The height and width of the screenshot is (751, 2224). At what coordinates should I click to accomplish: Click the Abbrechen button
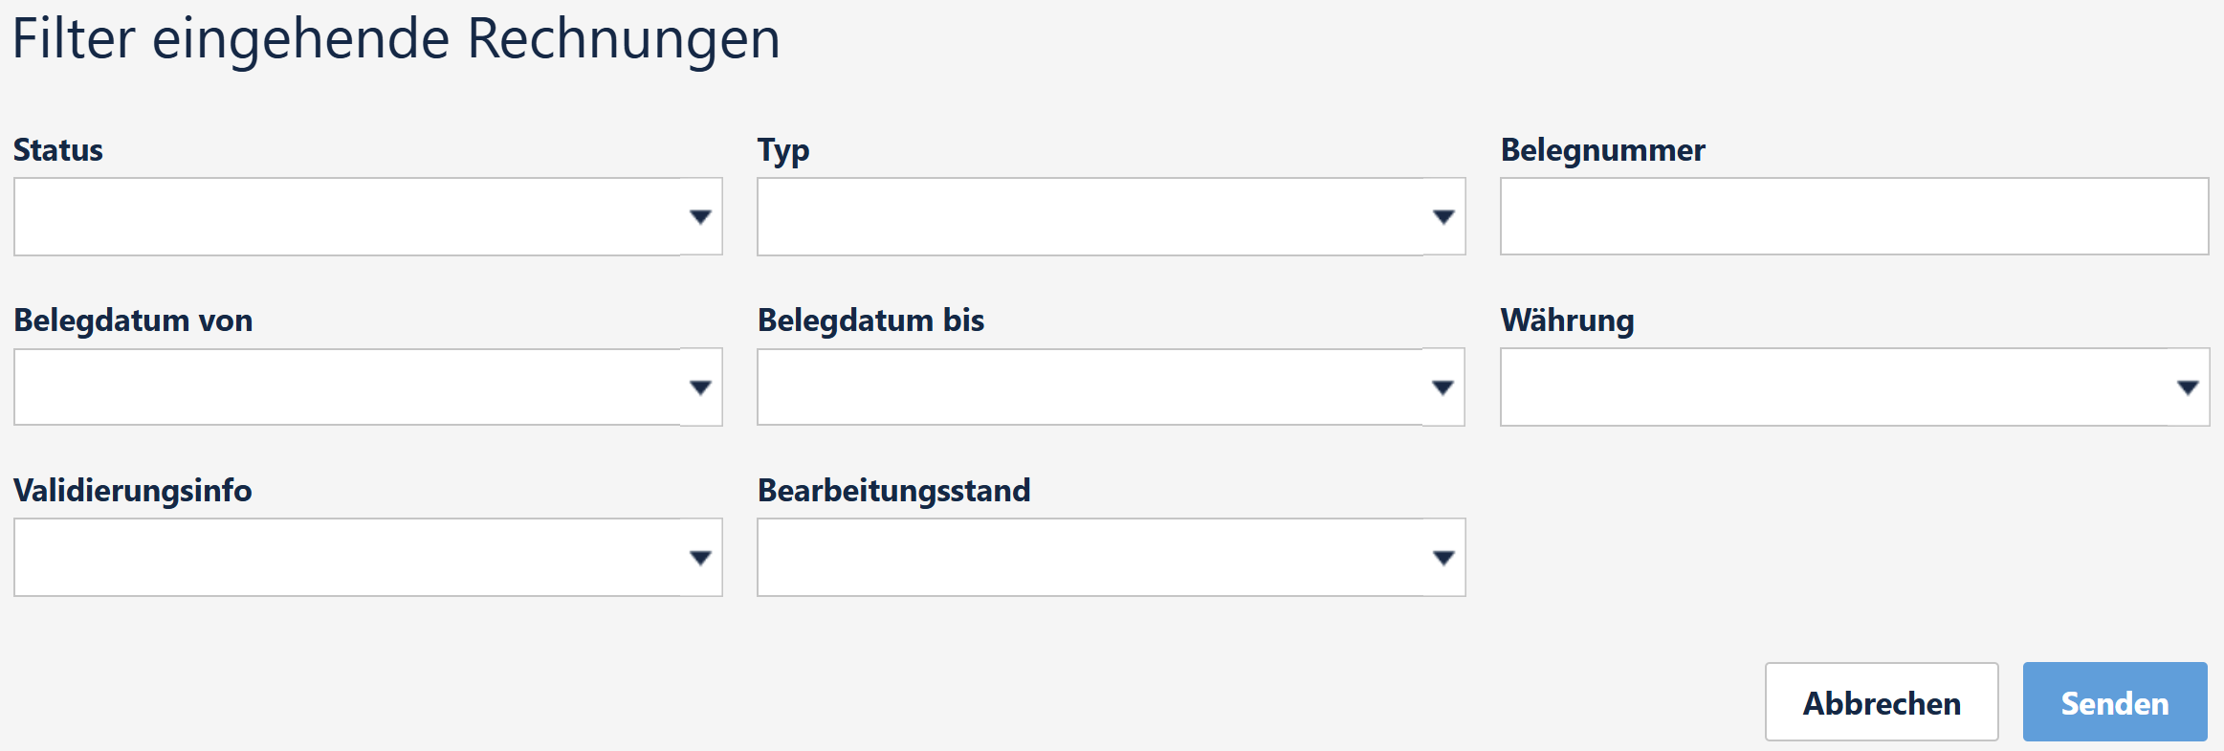(1882, 702)
